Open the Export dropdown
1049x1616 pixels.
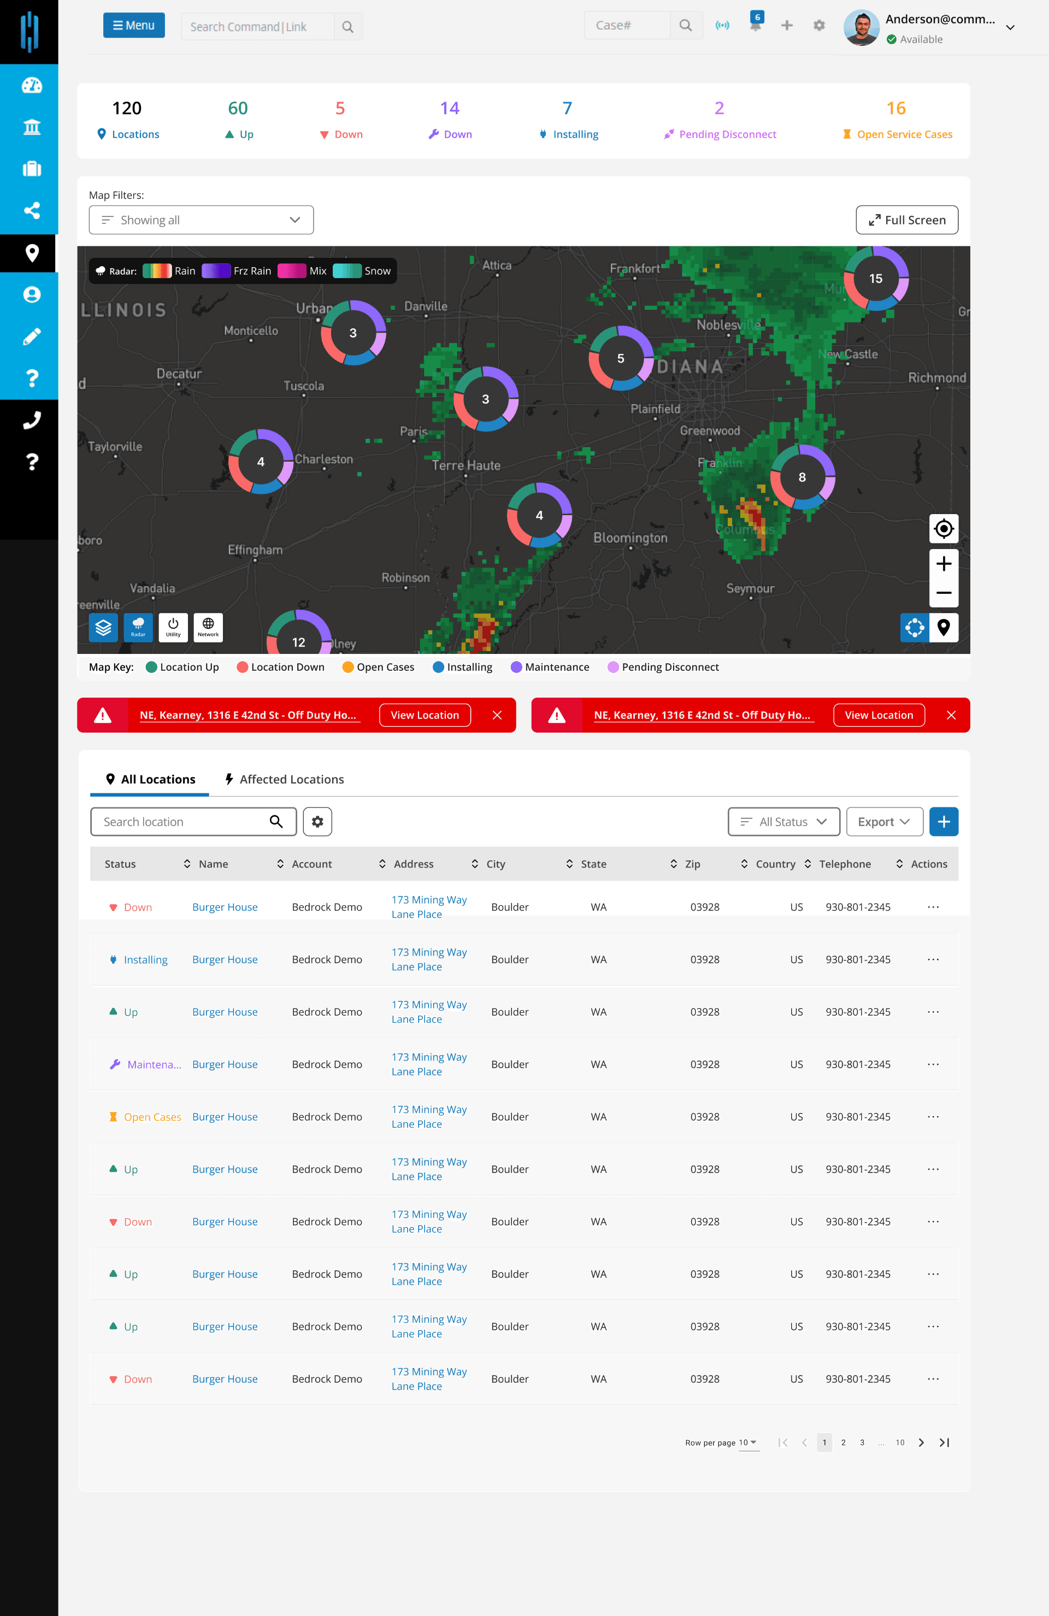tap(884, 822)
